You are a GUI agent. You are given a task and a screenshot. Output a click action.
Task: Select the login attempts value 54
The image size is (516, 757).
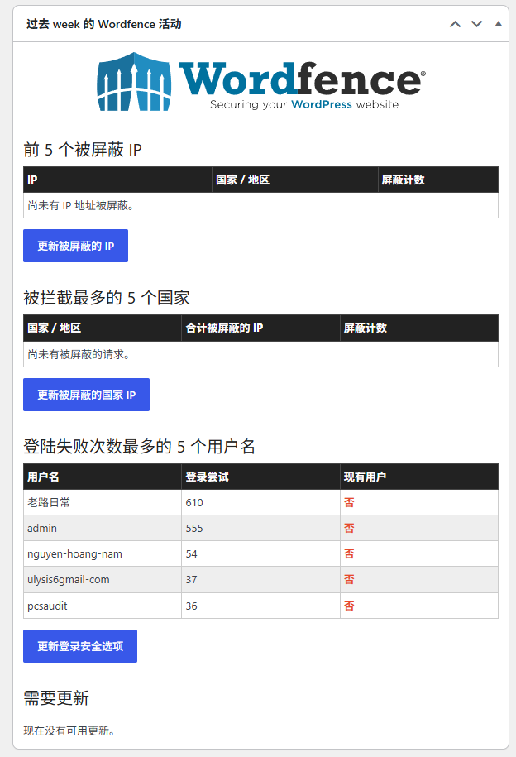click(x=192, y=553)
